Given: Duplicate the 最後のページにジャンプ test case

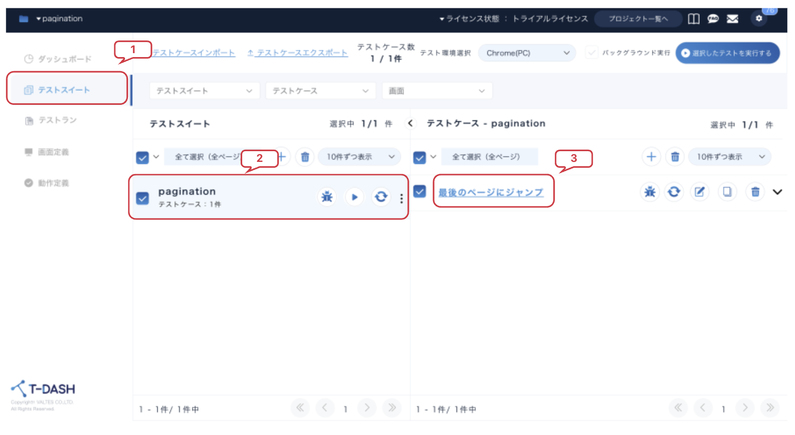Looking at the screenshot, I should [727, 192].
